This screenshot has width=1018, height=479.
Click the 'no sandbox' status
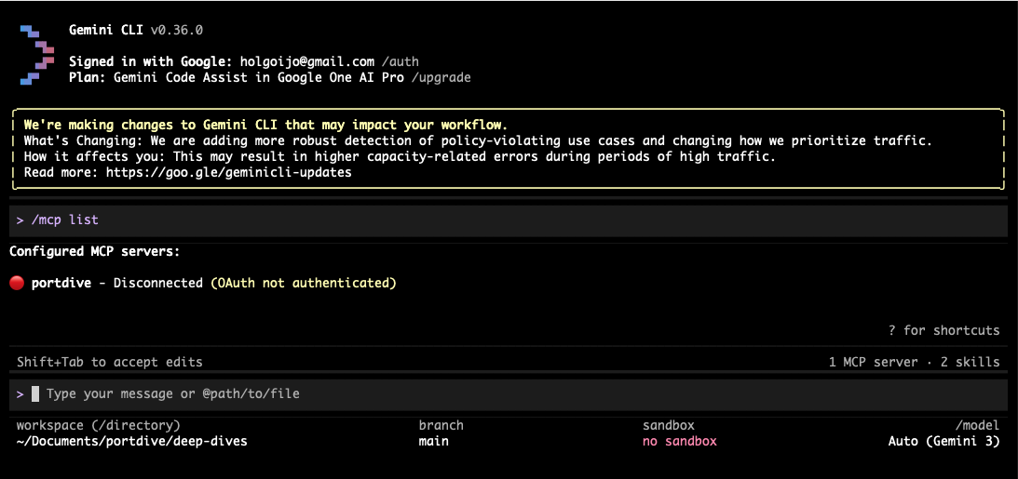coord(680,442)
